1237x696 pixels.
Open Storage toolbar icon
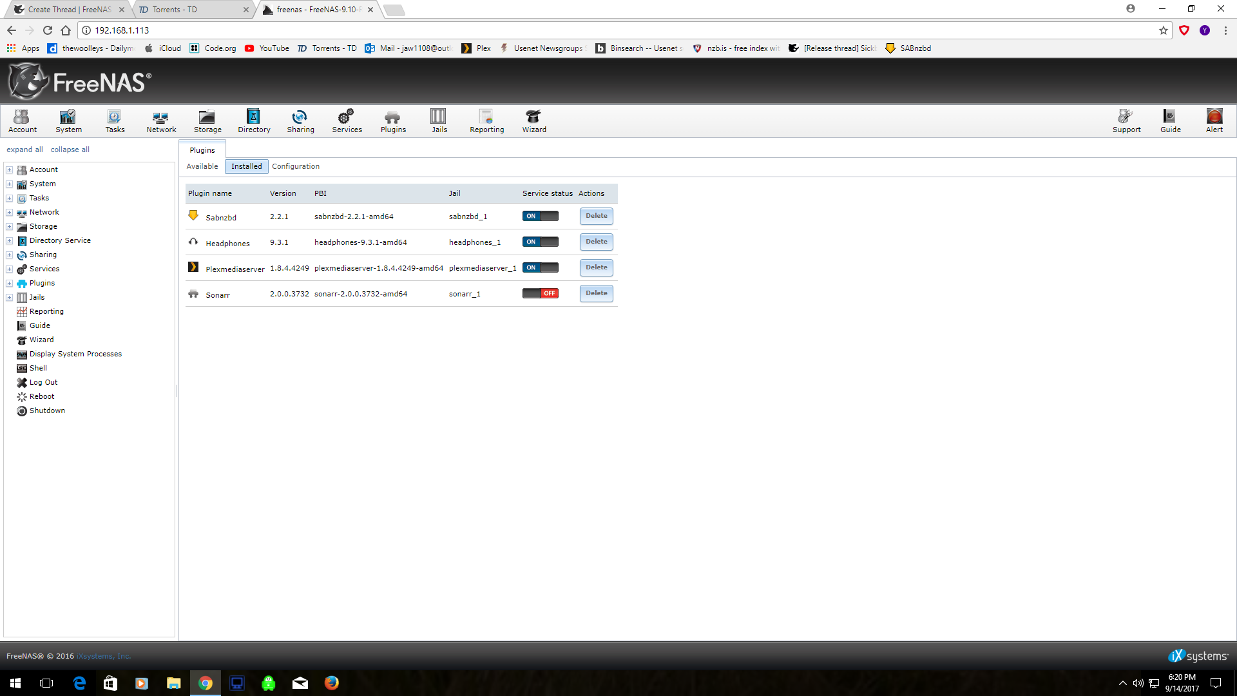pyautogui.click(x=207, y=121)
